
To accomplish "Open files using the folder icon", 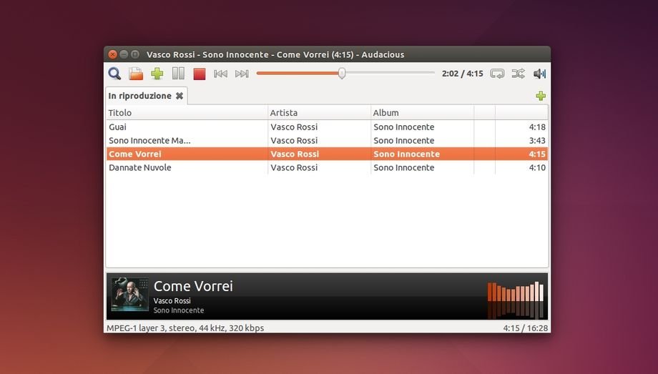I will tap(136, 74).
